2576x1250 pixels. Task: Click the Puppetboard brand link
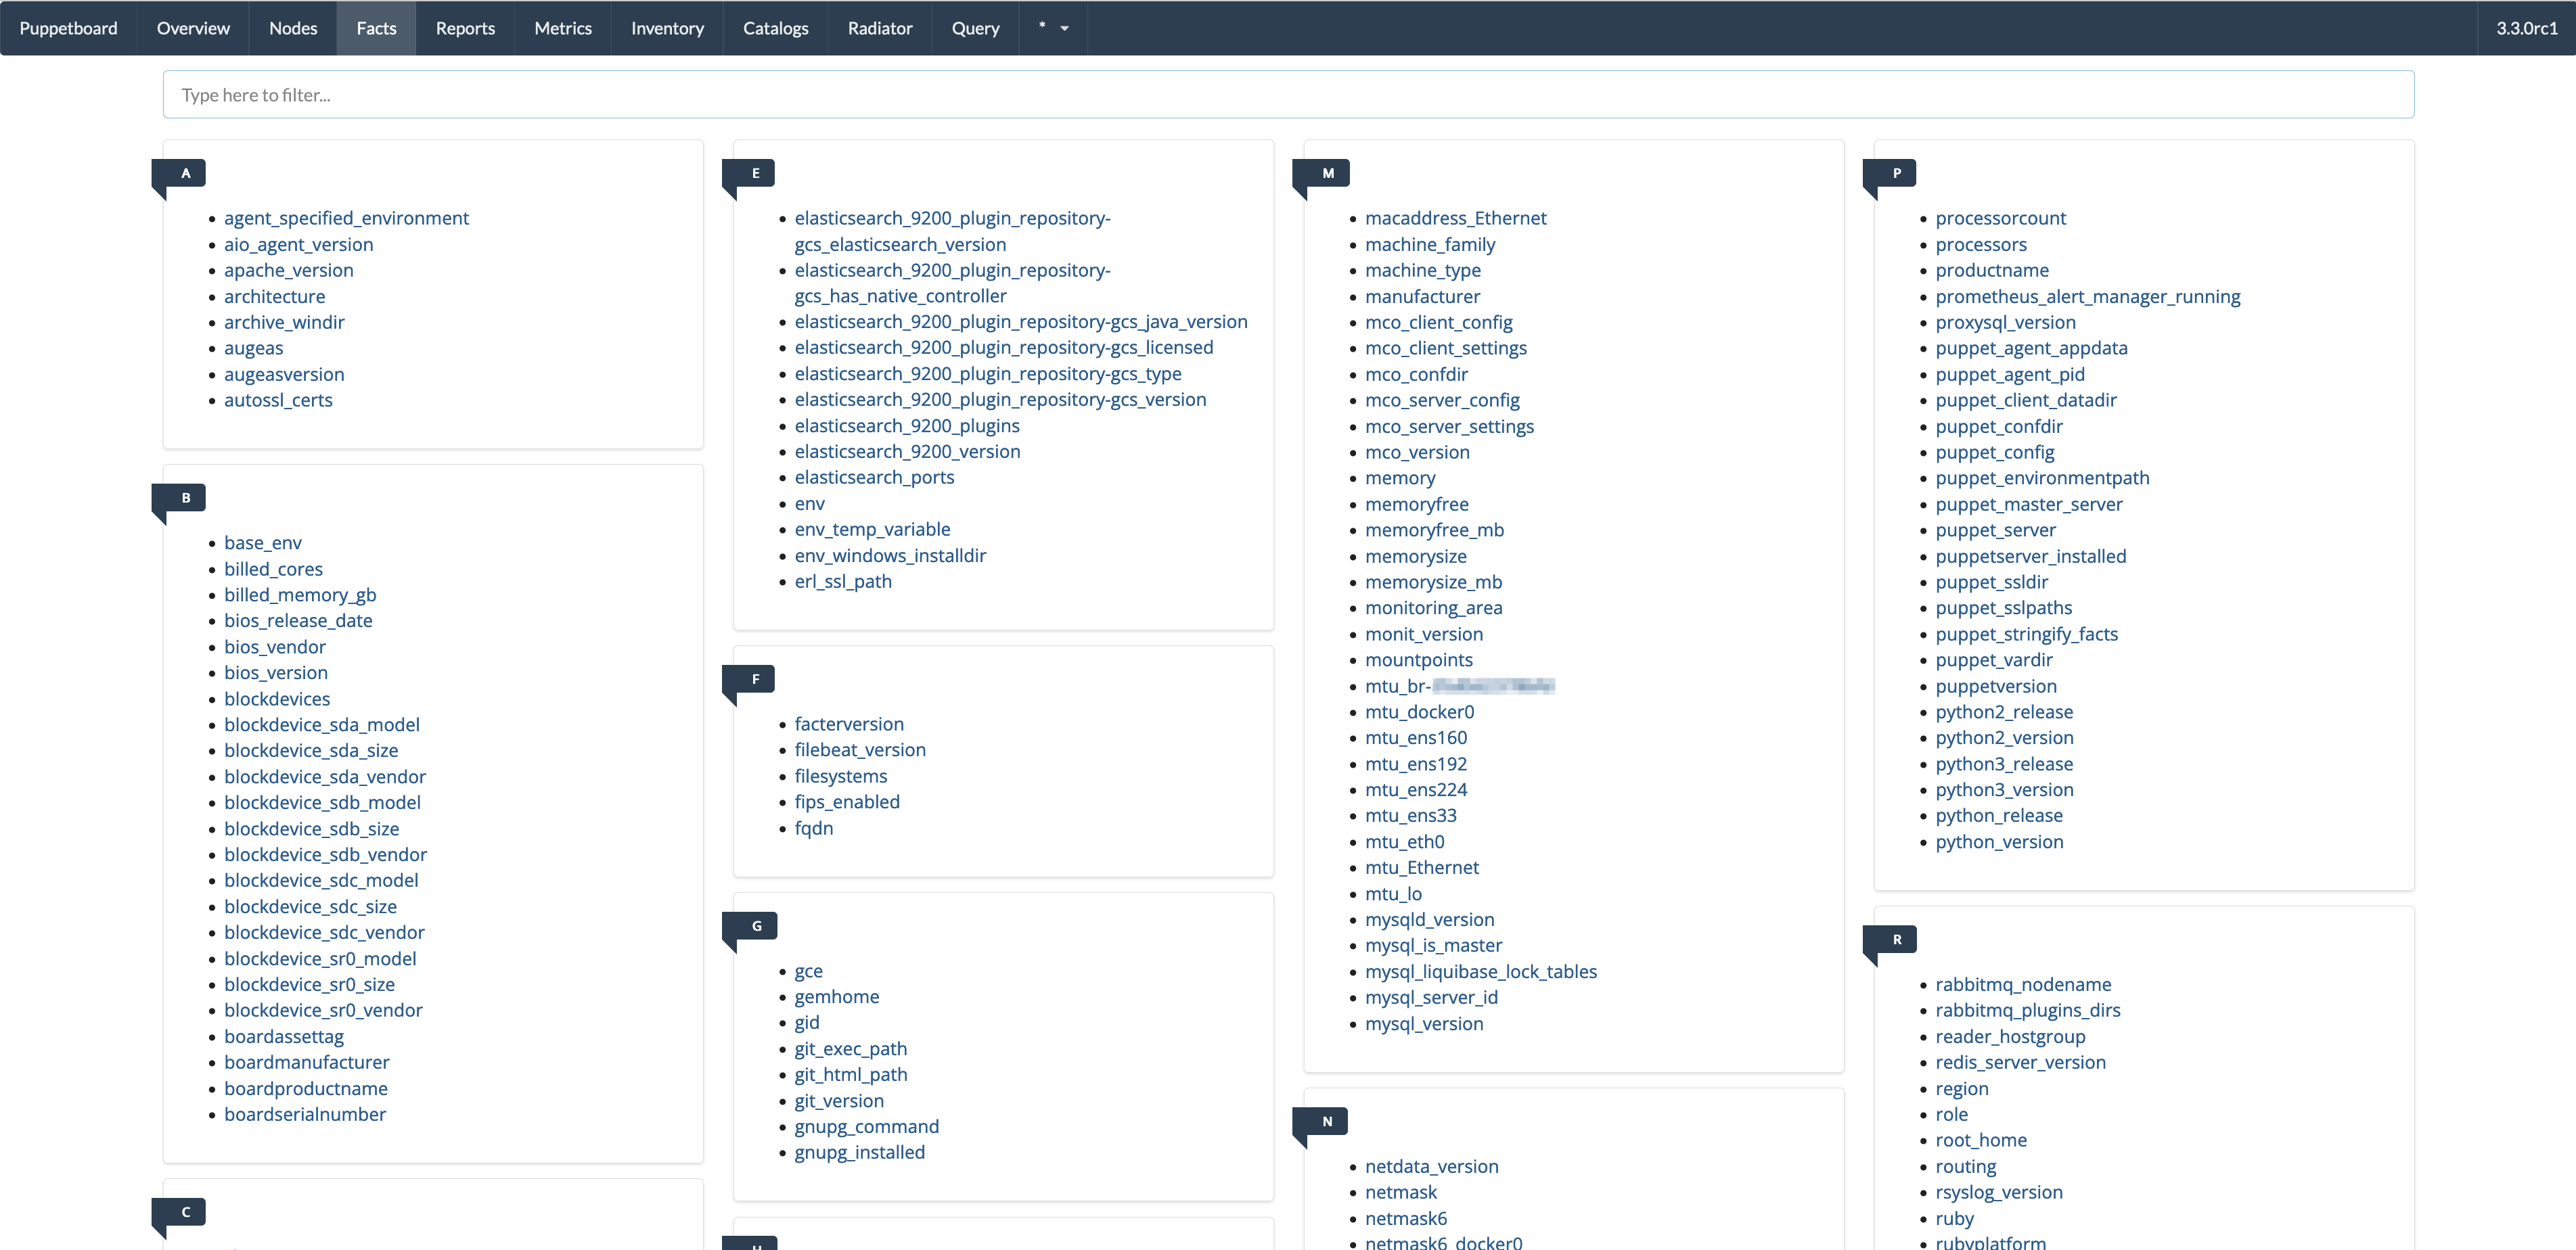click(68, 28)
